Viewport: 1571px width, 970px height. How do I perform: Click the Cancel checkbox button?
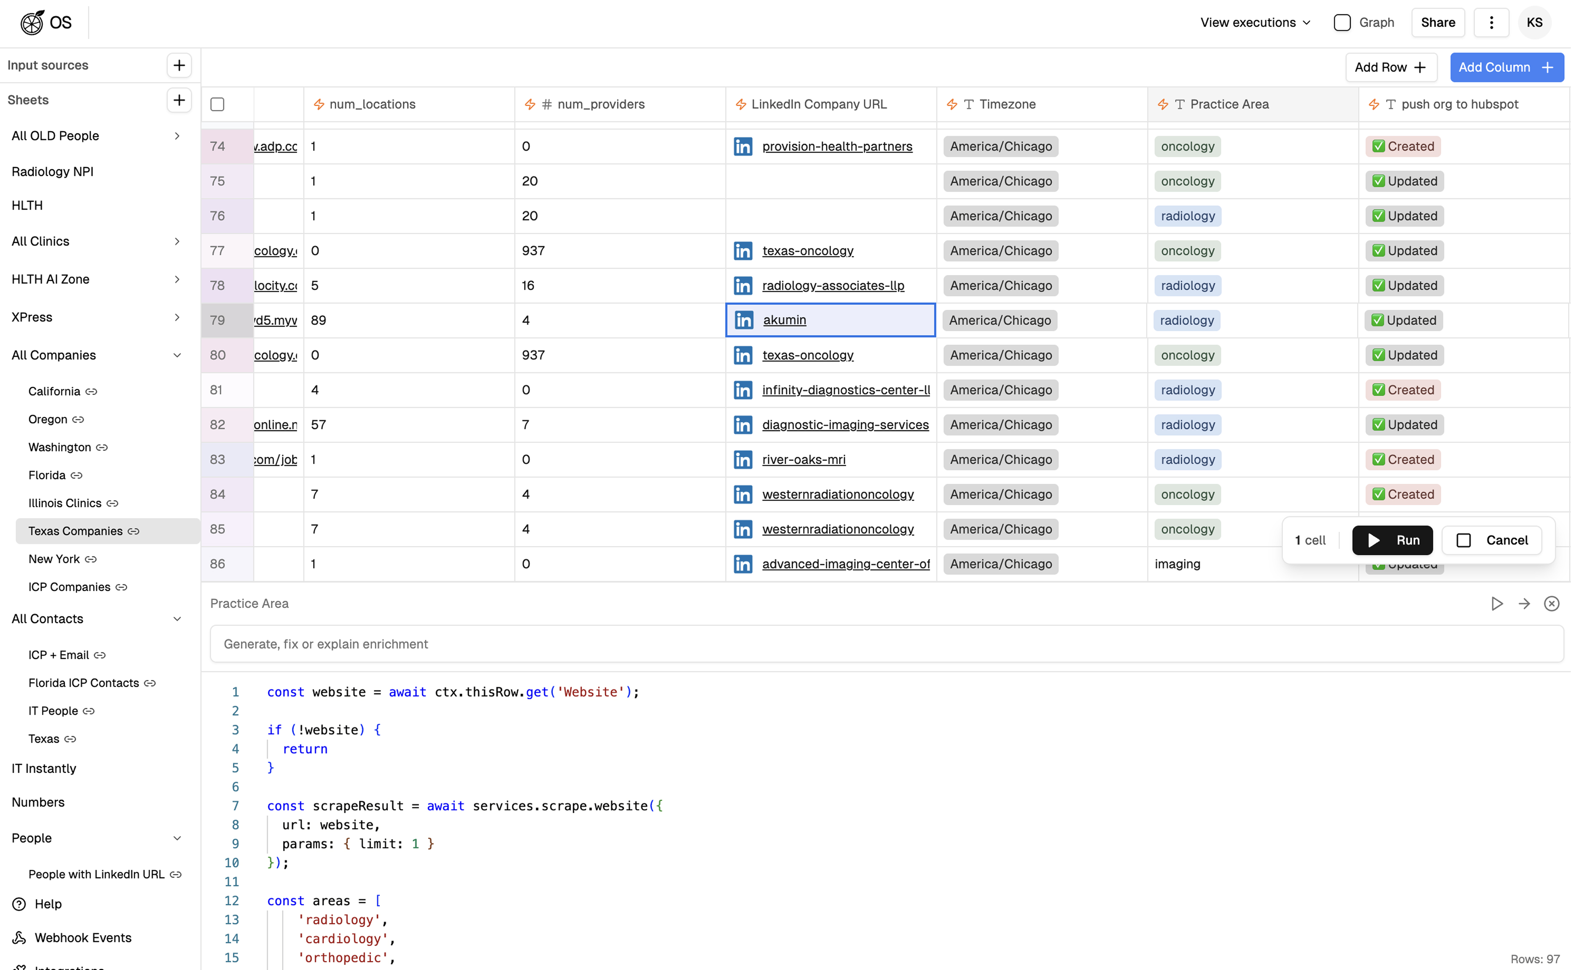(x=1491, y=540)
